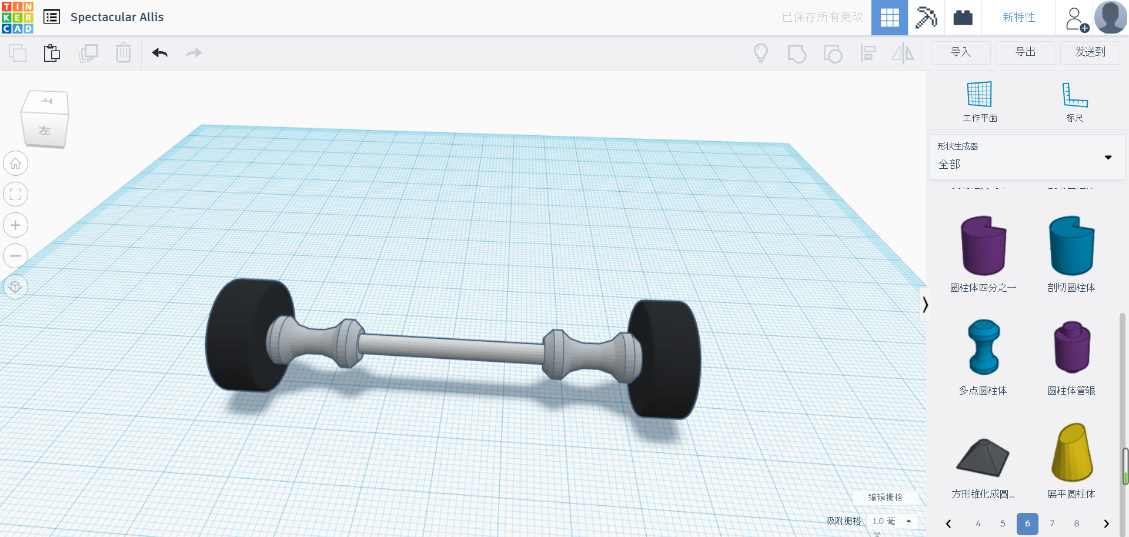
Task: Switch to 3D design grid view
Action: (x=890, y=18)
